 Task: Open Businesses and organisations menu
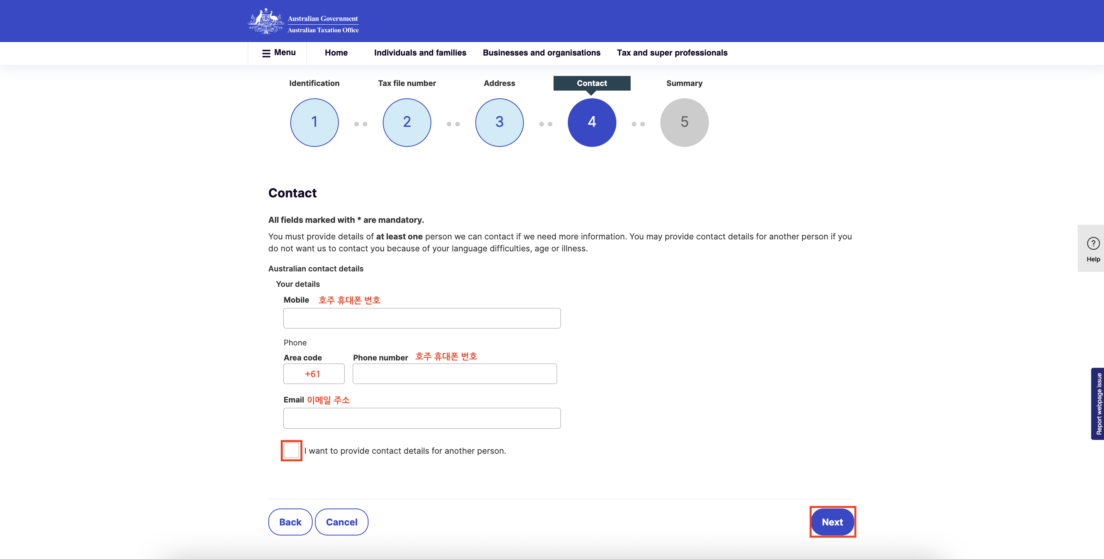[541, 53]
